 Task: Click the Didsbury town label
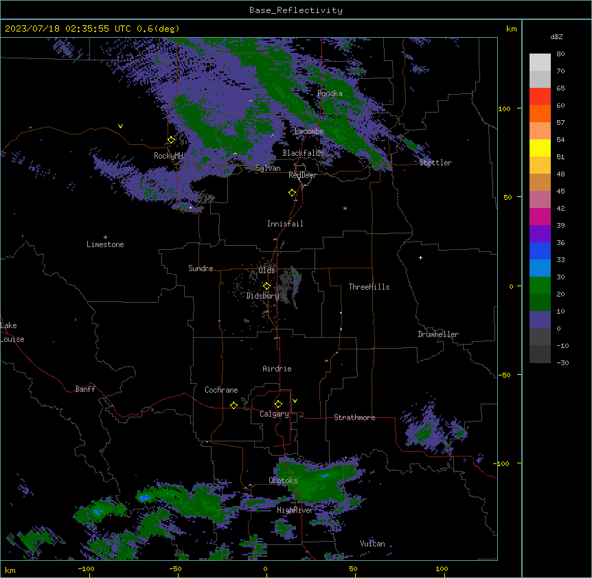tap(263, 296)
